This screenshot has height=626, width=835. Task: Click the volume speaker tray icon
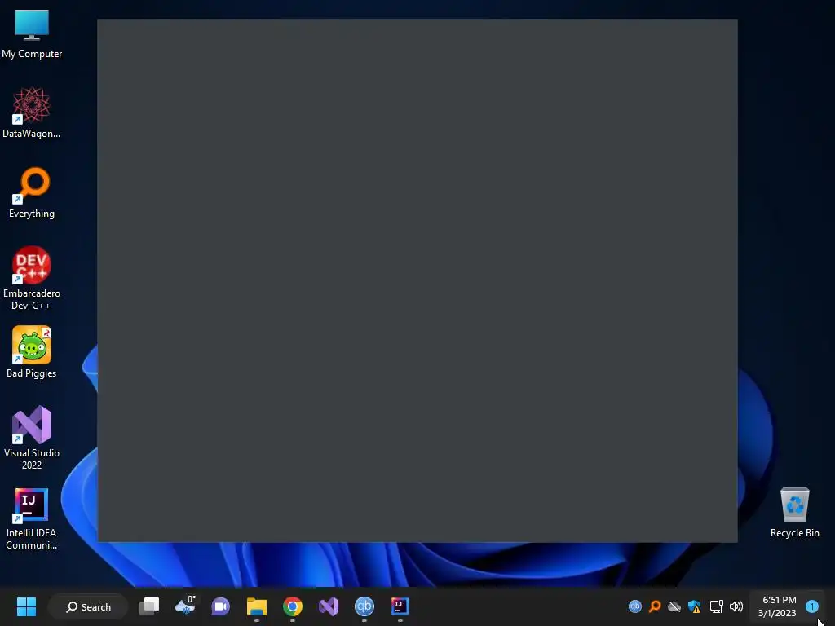coord(736,606)
